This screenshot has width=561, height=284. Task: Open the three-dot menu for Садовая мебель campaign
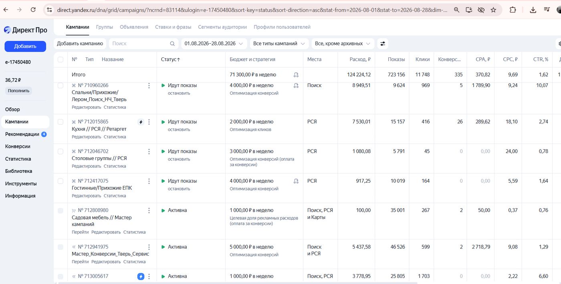click(x=149, y=211)
